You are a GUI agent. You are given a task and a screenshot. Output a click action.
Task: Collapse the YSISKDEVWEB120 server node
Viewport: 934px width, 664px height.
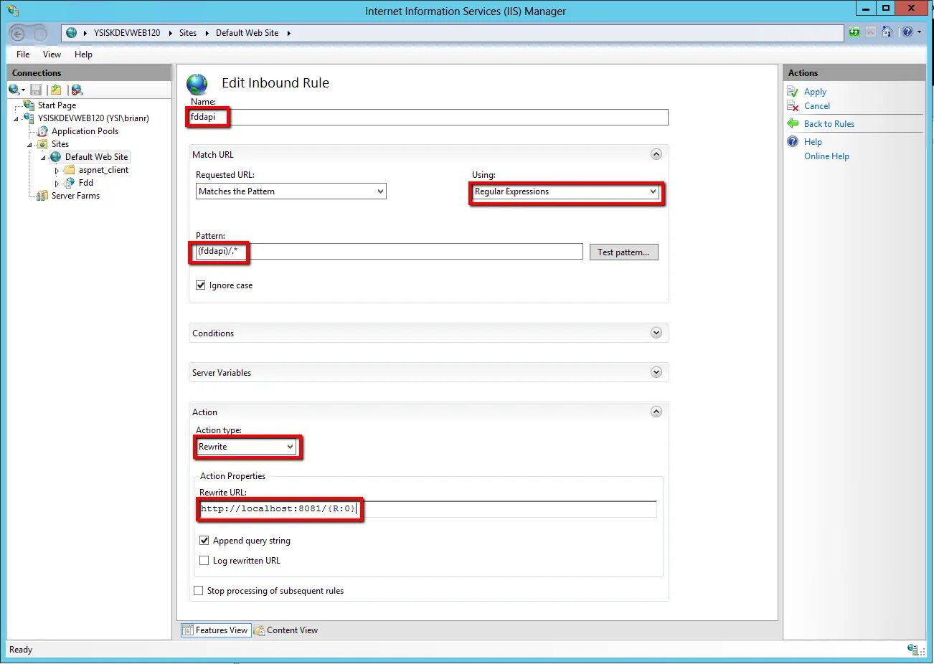(x=16, y=119)
